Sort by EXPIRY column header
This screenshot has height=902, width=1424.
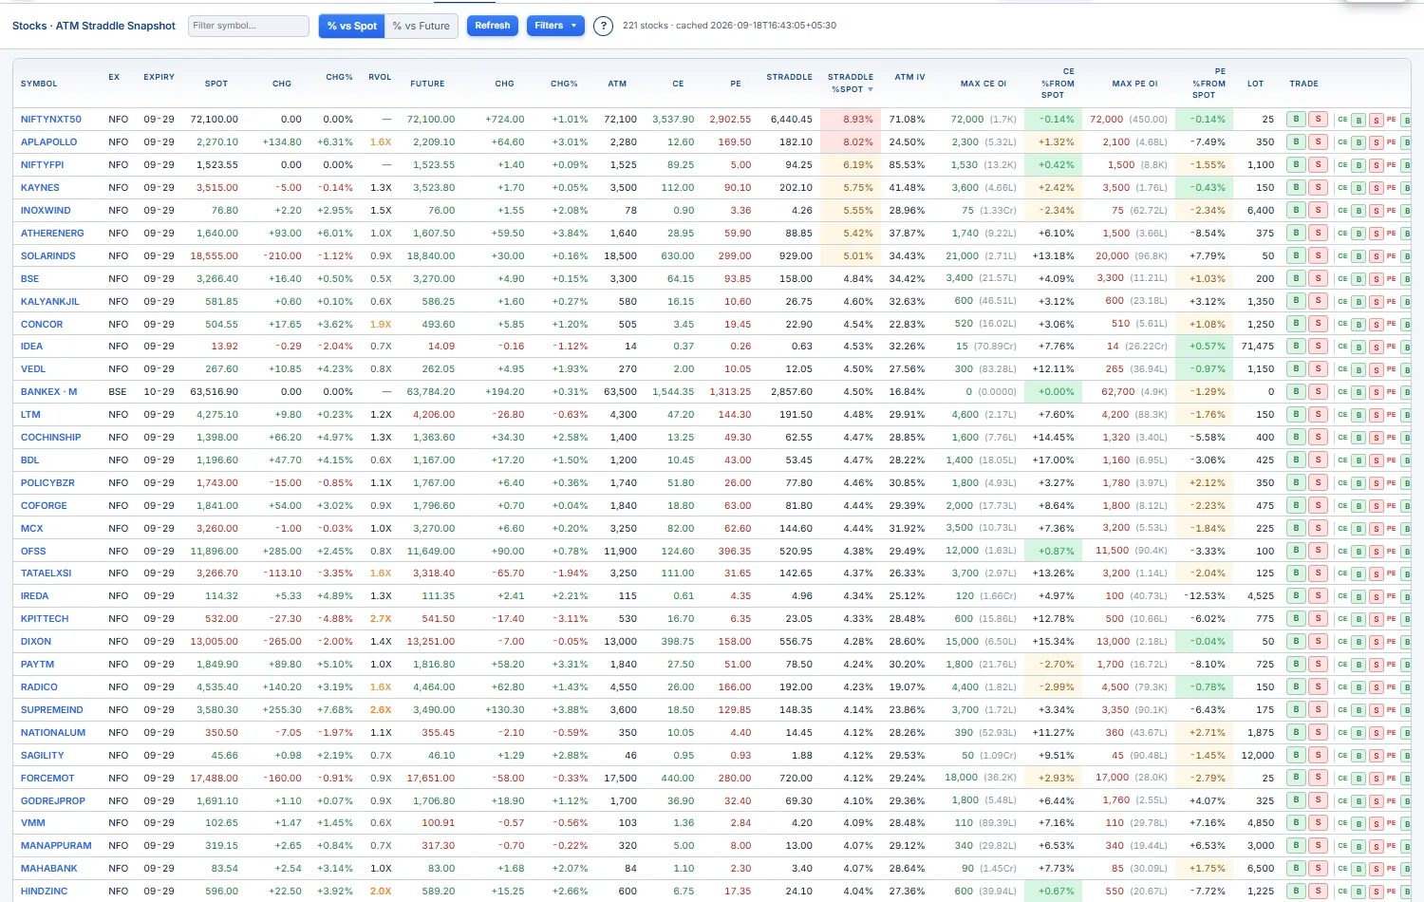click(x=159, y=77)
